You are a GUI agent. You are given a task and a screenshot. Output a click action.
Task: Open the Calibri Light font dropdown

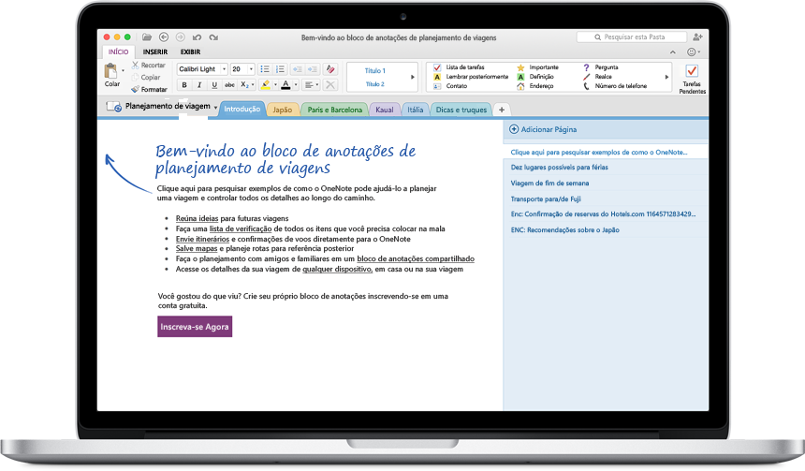(201, 69)
